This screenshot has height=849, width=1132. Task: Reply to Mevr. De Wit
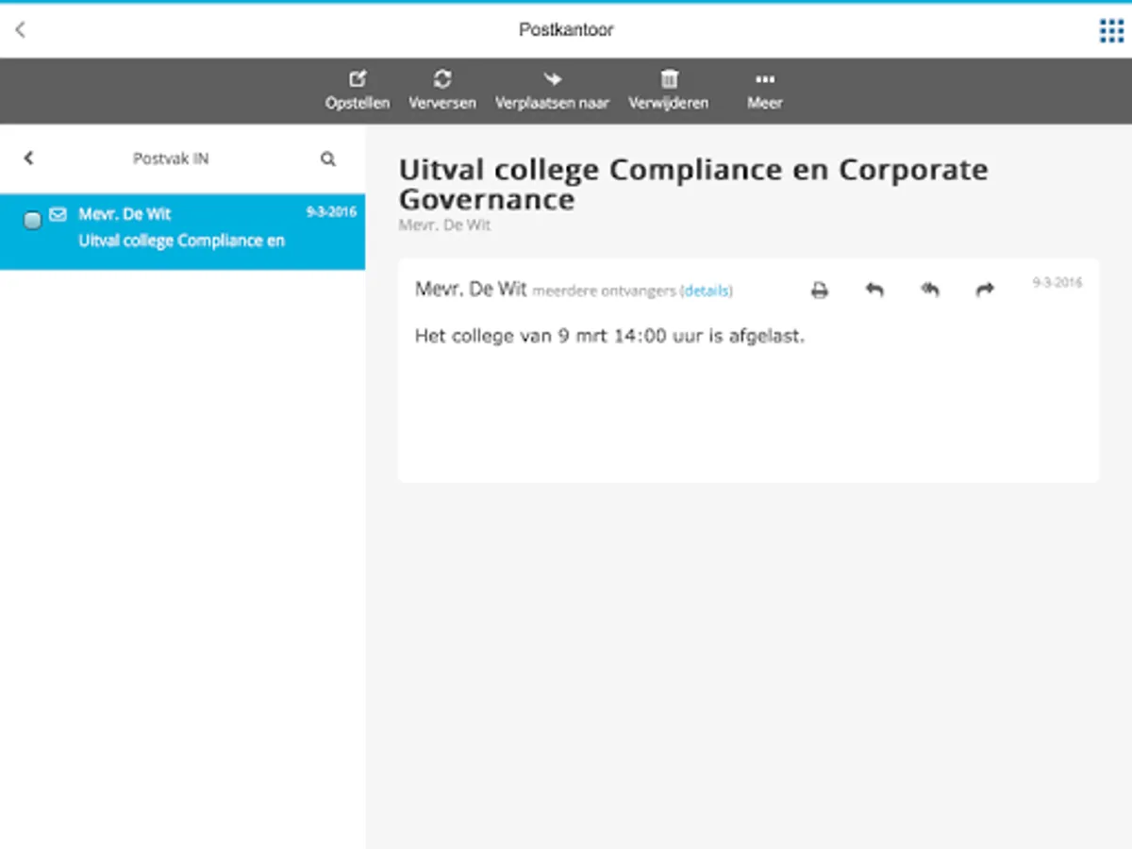[x=874, y=291]
